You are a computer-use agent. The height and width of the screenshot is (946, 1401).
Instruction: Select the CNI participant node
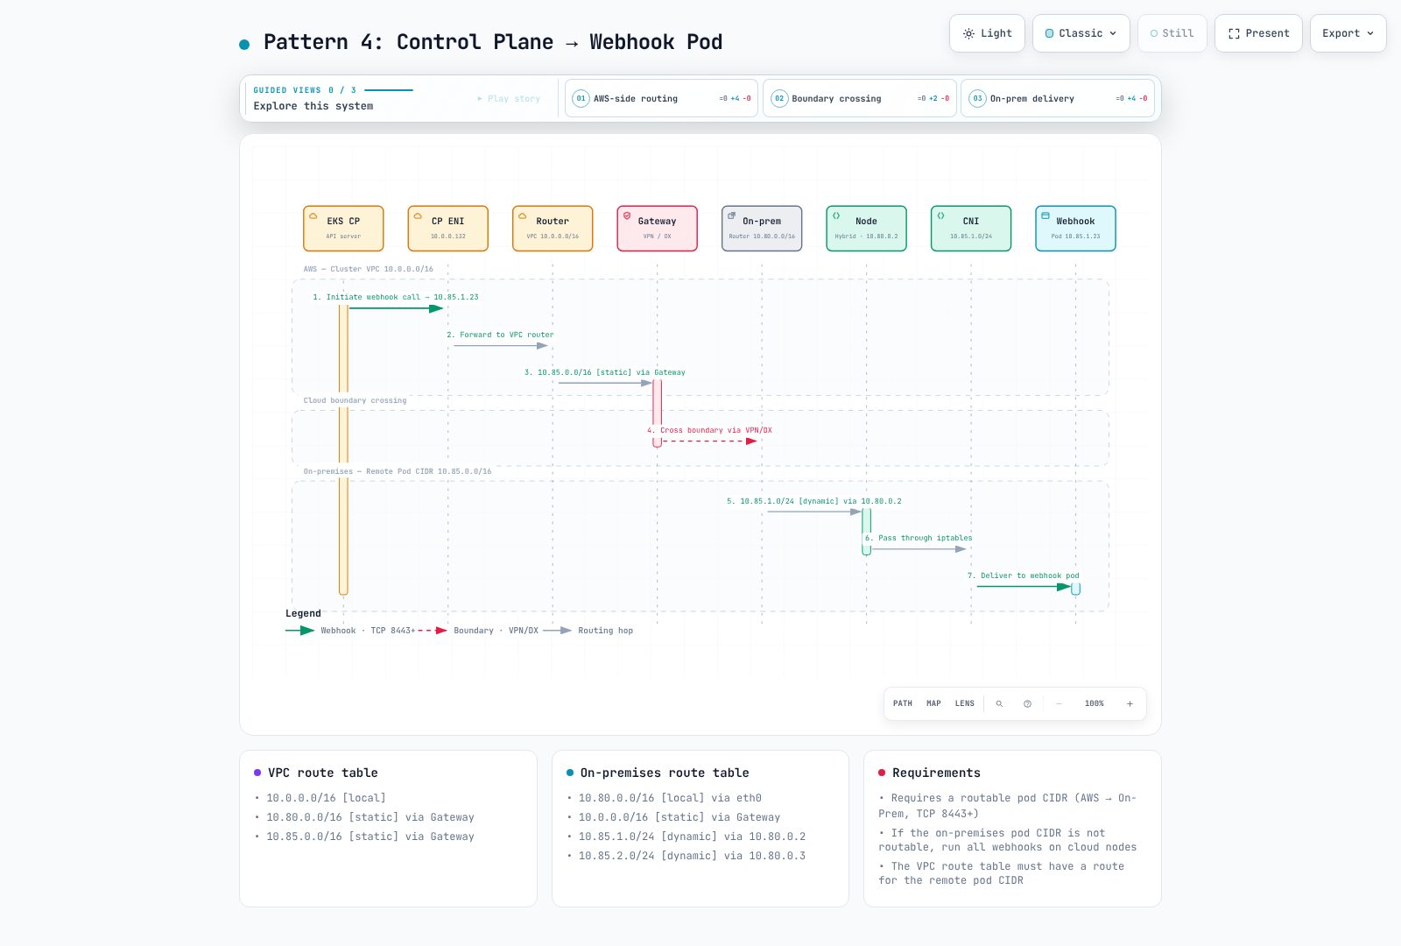pyautogui.click(x=971, y=229)
